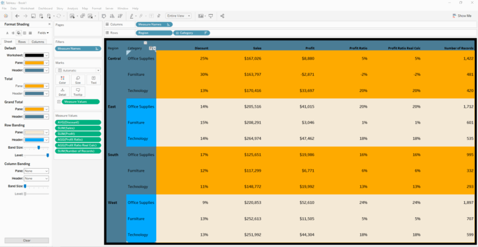Click the Tooltip button on Marks card

tap(78, 91)
